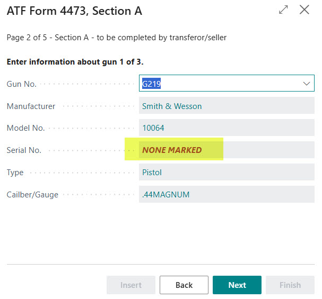322x299 pixels.
Task: Expand the dialog to full screen
Action: coord(283,10)
